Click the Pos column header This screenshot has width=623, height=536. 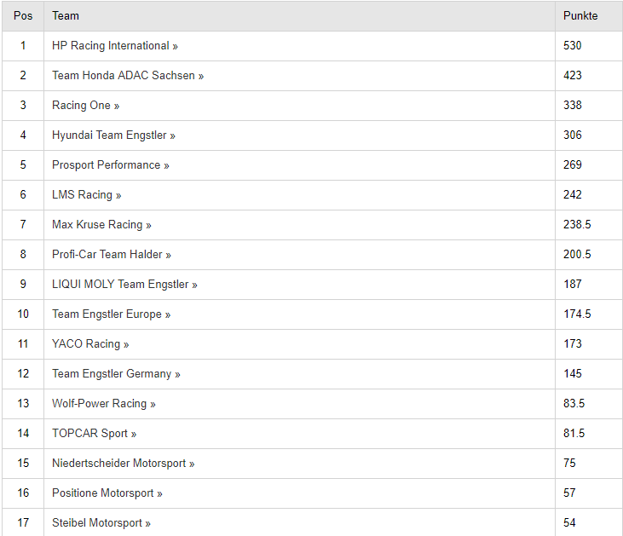point(23,16)
